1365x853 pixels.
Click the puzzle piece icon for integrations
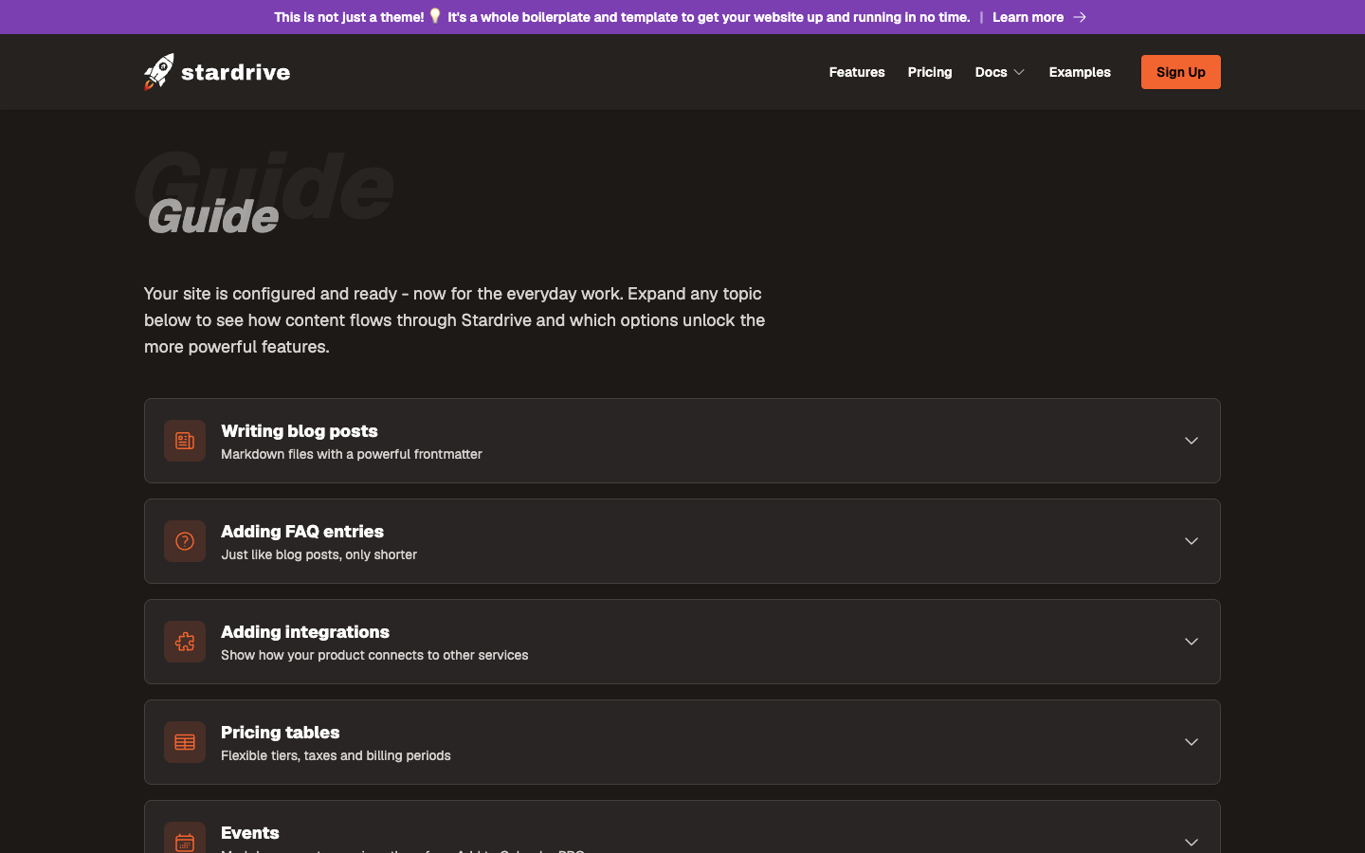tap(185, 642)
